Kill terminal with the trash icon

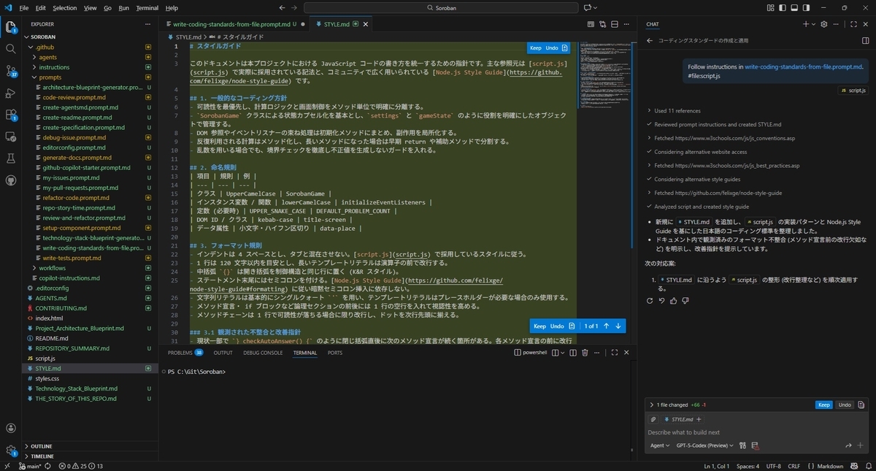(x=584, y=353)
